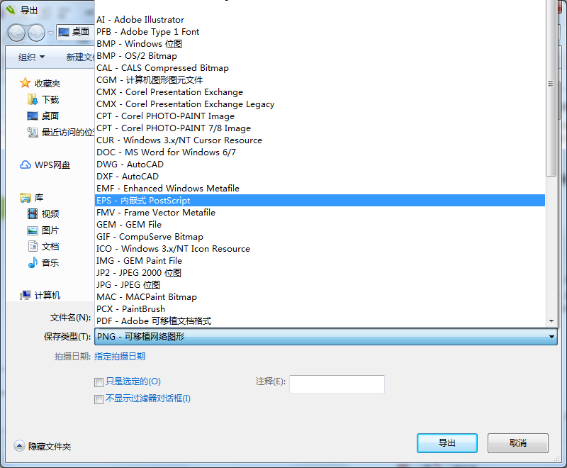Select IMG - GEM Paint File
567x468 pixels.
320,261
